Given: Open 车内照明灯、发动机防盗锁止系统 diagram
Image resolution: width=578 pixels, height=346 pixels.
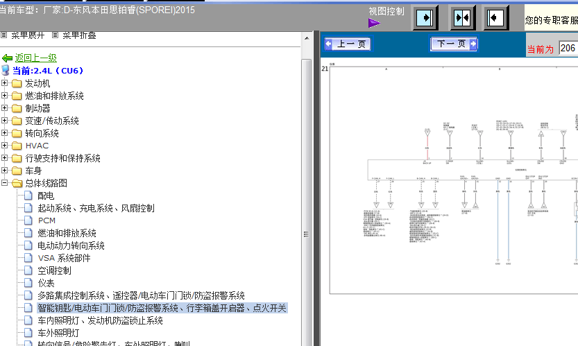Looking at the screenshot, I should (x=100, y=320).
